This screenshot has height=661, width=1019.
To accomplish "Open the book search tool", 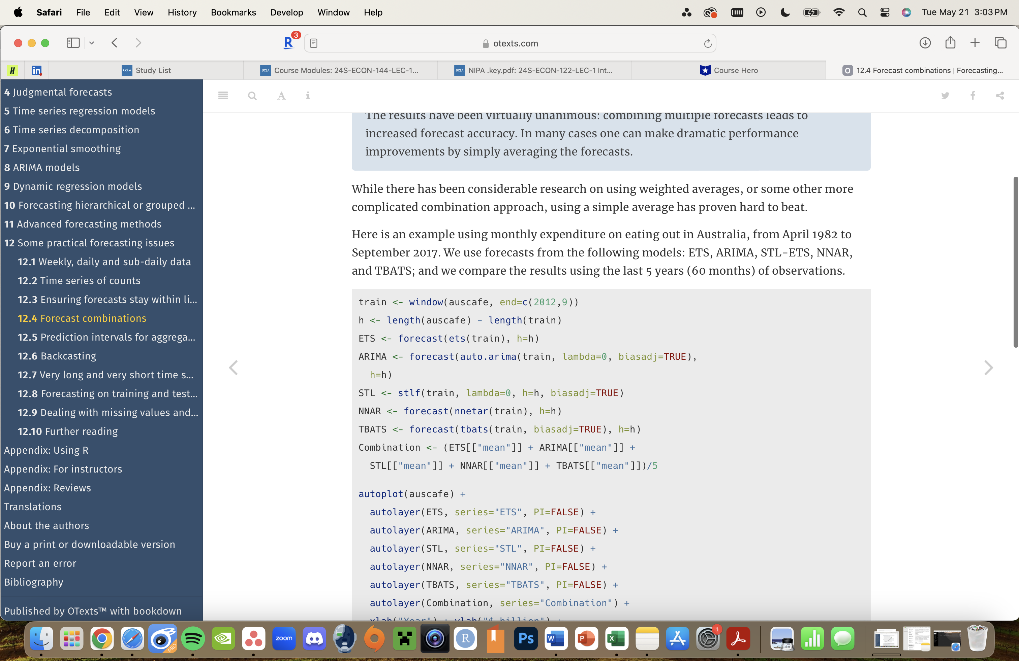I will click(x=252, y=95).
